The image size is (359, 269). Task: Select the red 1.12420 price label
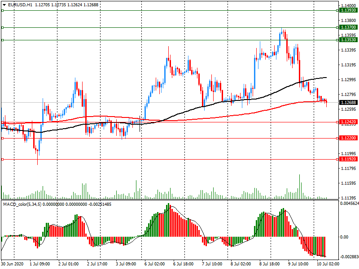pyautogui.click(x=348, y=122)
